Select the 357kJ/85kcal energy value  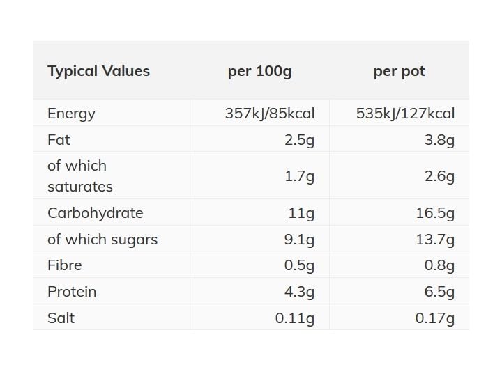point(270,114)
